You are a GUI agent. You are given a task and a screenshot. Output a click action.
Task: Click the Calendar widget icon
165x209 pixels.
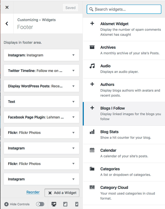tap(92, 150)
